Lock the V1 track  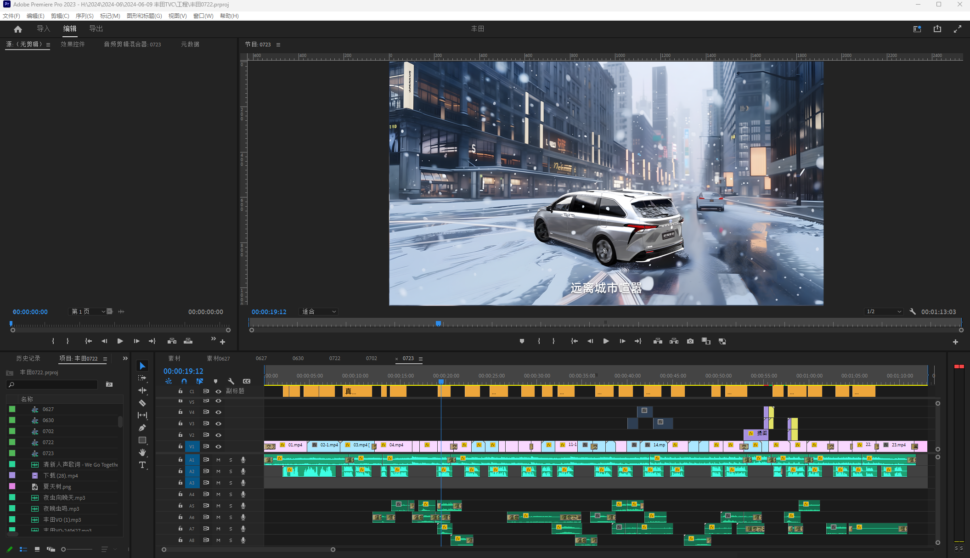coord(180,446)
